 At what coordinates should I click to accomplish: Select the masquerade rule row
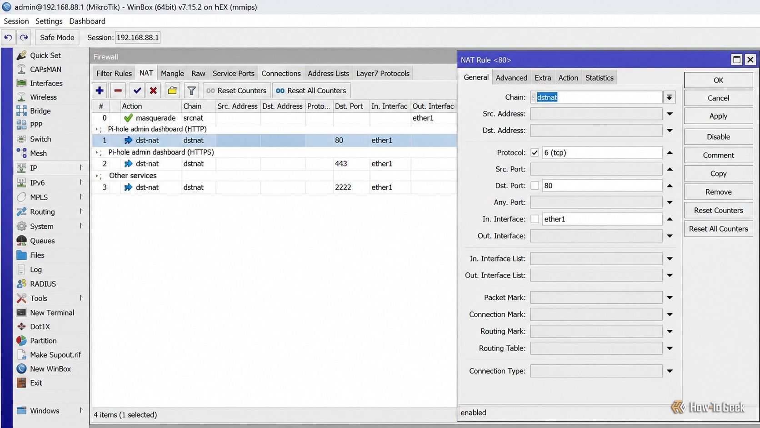click(x=274, y=118)
